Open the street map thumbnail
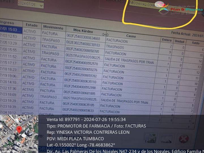The image size is (204, 153). click(x=19, y=134)
